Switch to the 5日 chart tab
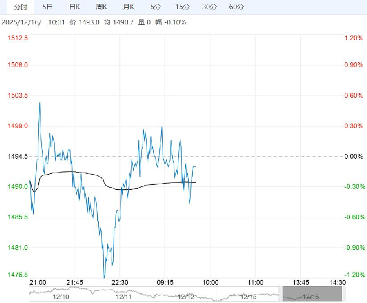 coord(48,7)
